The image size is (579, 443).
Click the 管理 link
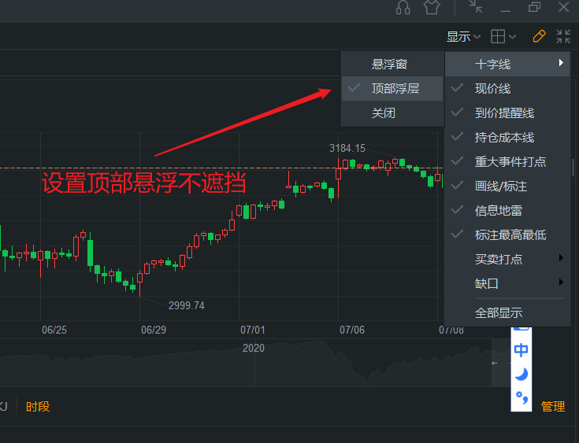point(553,407)
